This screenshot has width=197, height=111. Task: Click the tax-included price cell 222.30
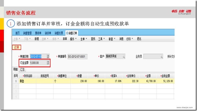[x=131, y=81]
